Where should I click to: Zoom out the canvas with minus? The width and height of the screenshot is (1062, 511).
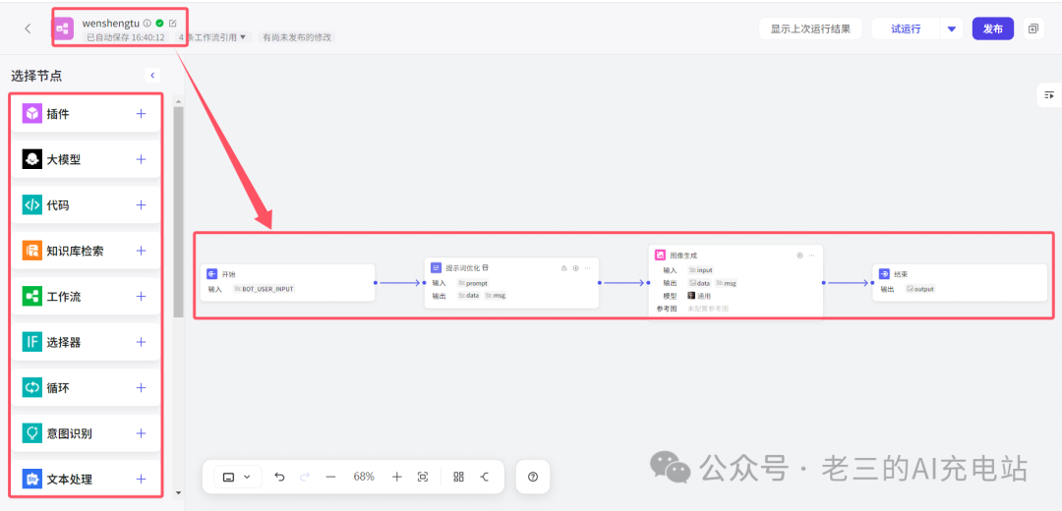330,477
